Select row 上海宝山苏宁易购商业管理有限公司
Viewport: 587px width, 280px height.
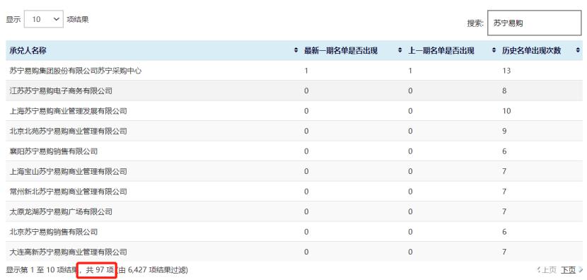[x=294, y=171]
